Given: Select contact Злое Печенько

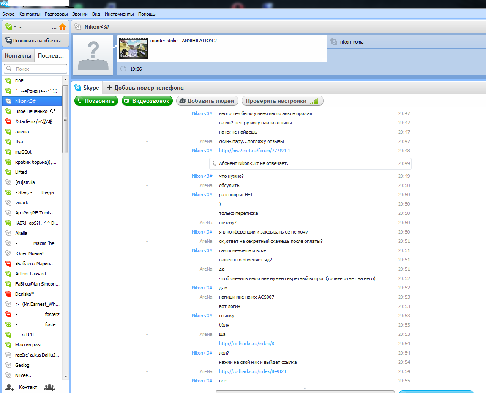Looking at the screenshot, I should click(32, 111).
